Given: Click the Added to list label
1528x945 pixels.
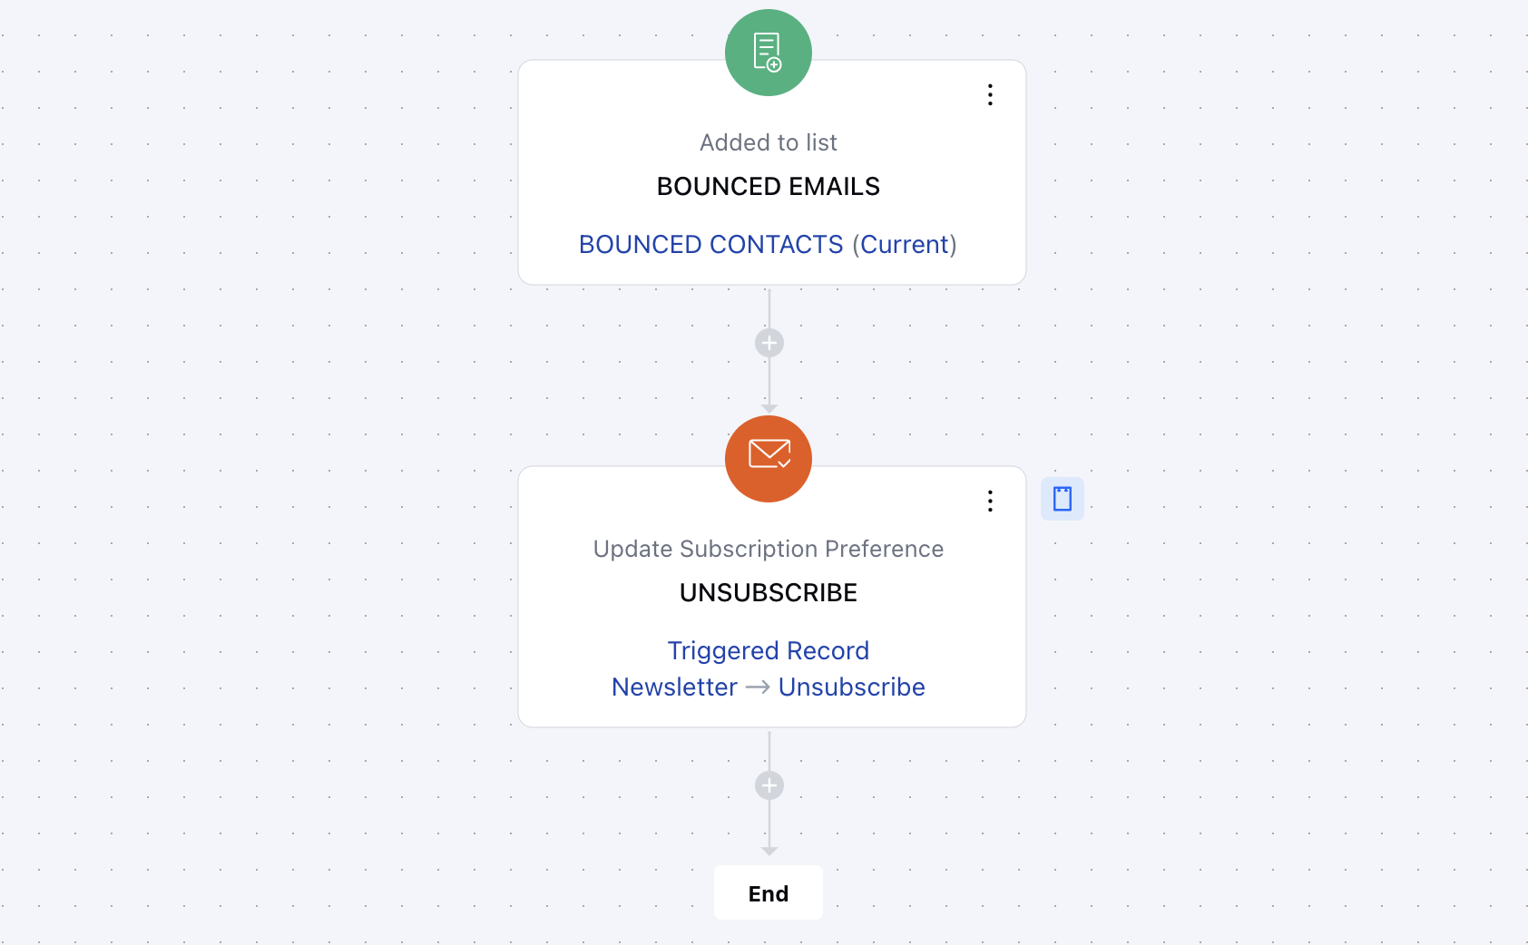Looking at the screenshot, I should [769, 142].
